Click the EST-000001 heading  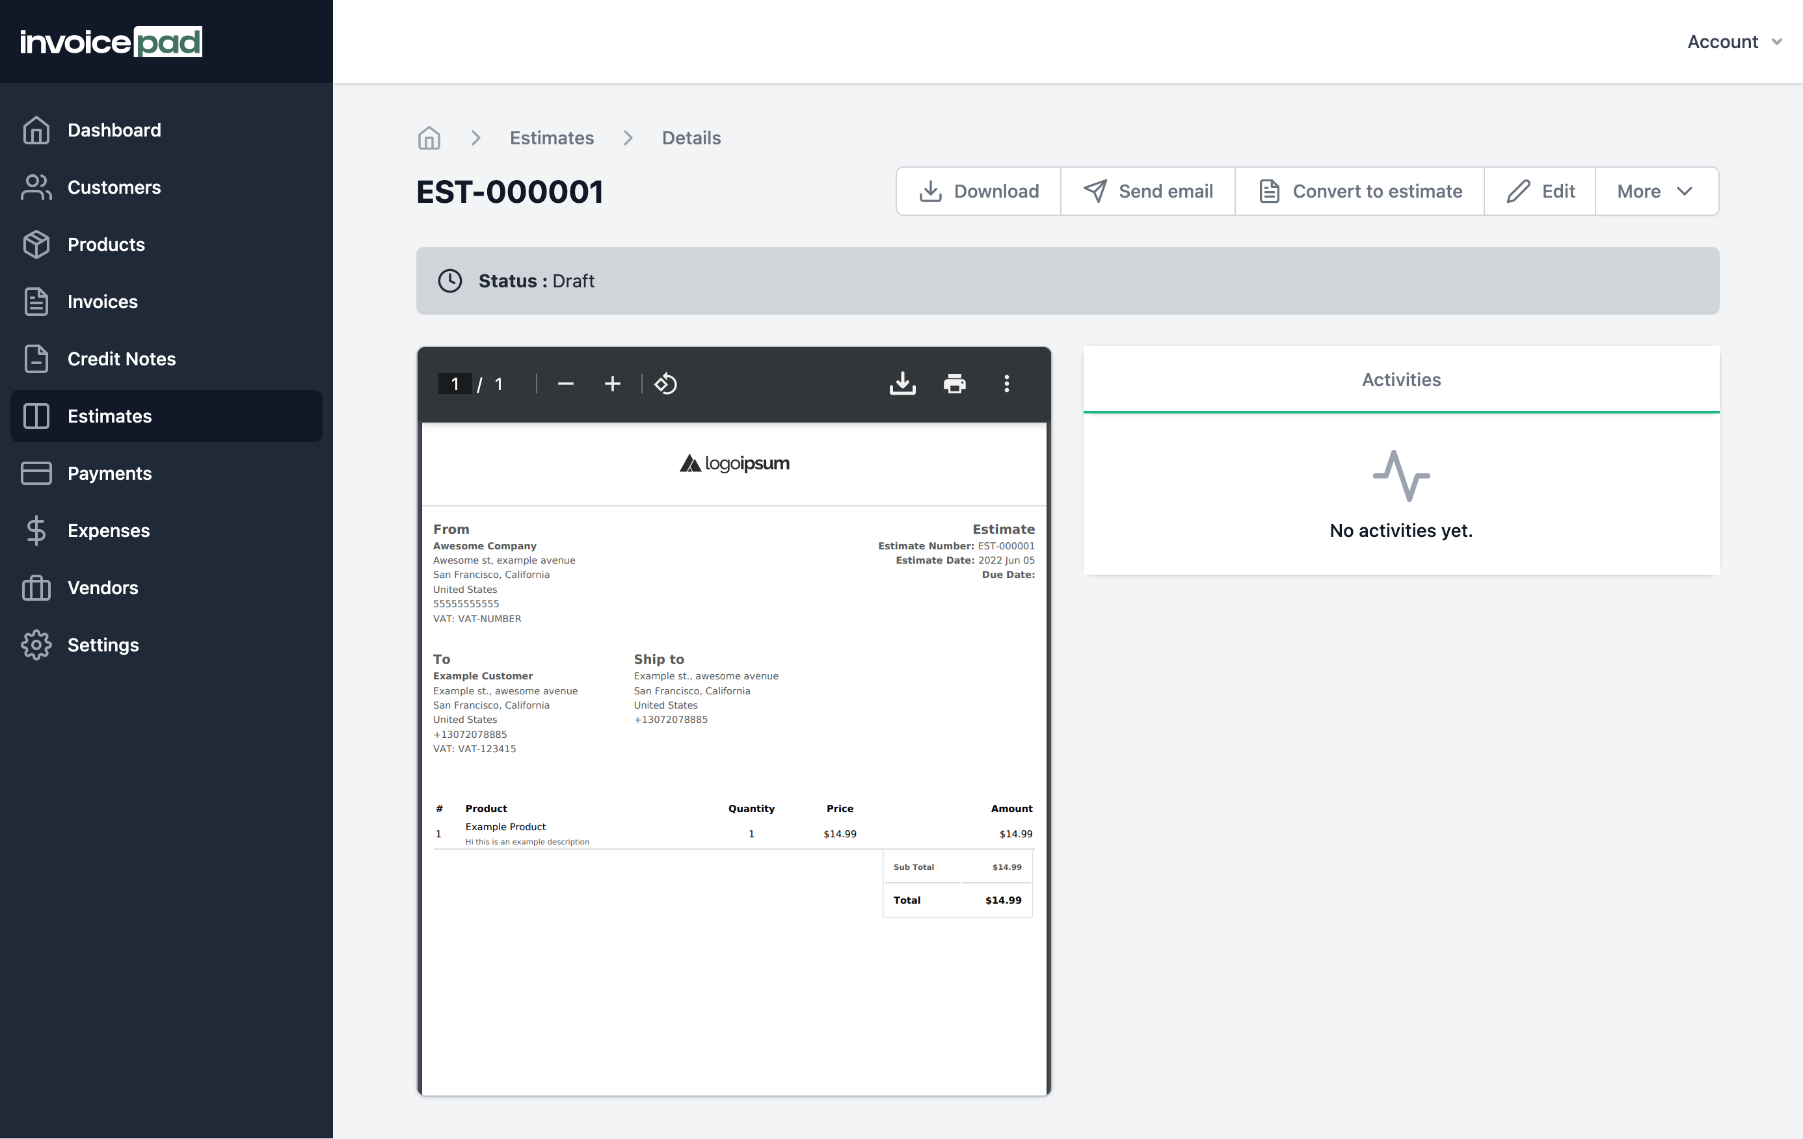tap(510, 192)
